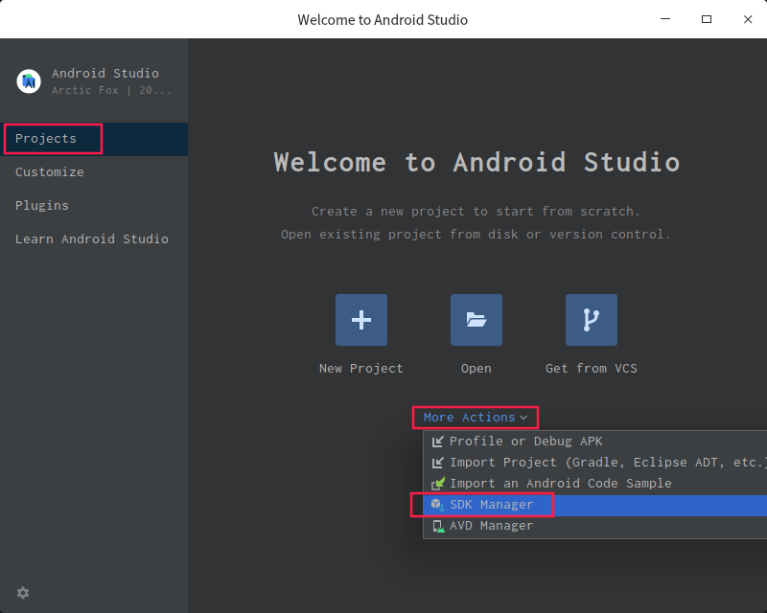The width and height of the screenshot is (767, 613).
Task: Open the Plugins tab
Action: [42, 206]
